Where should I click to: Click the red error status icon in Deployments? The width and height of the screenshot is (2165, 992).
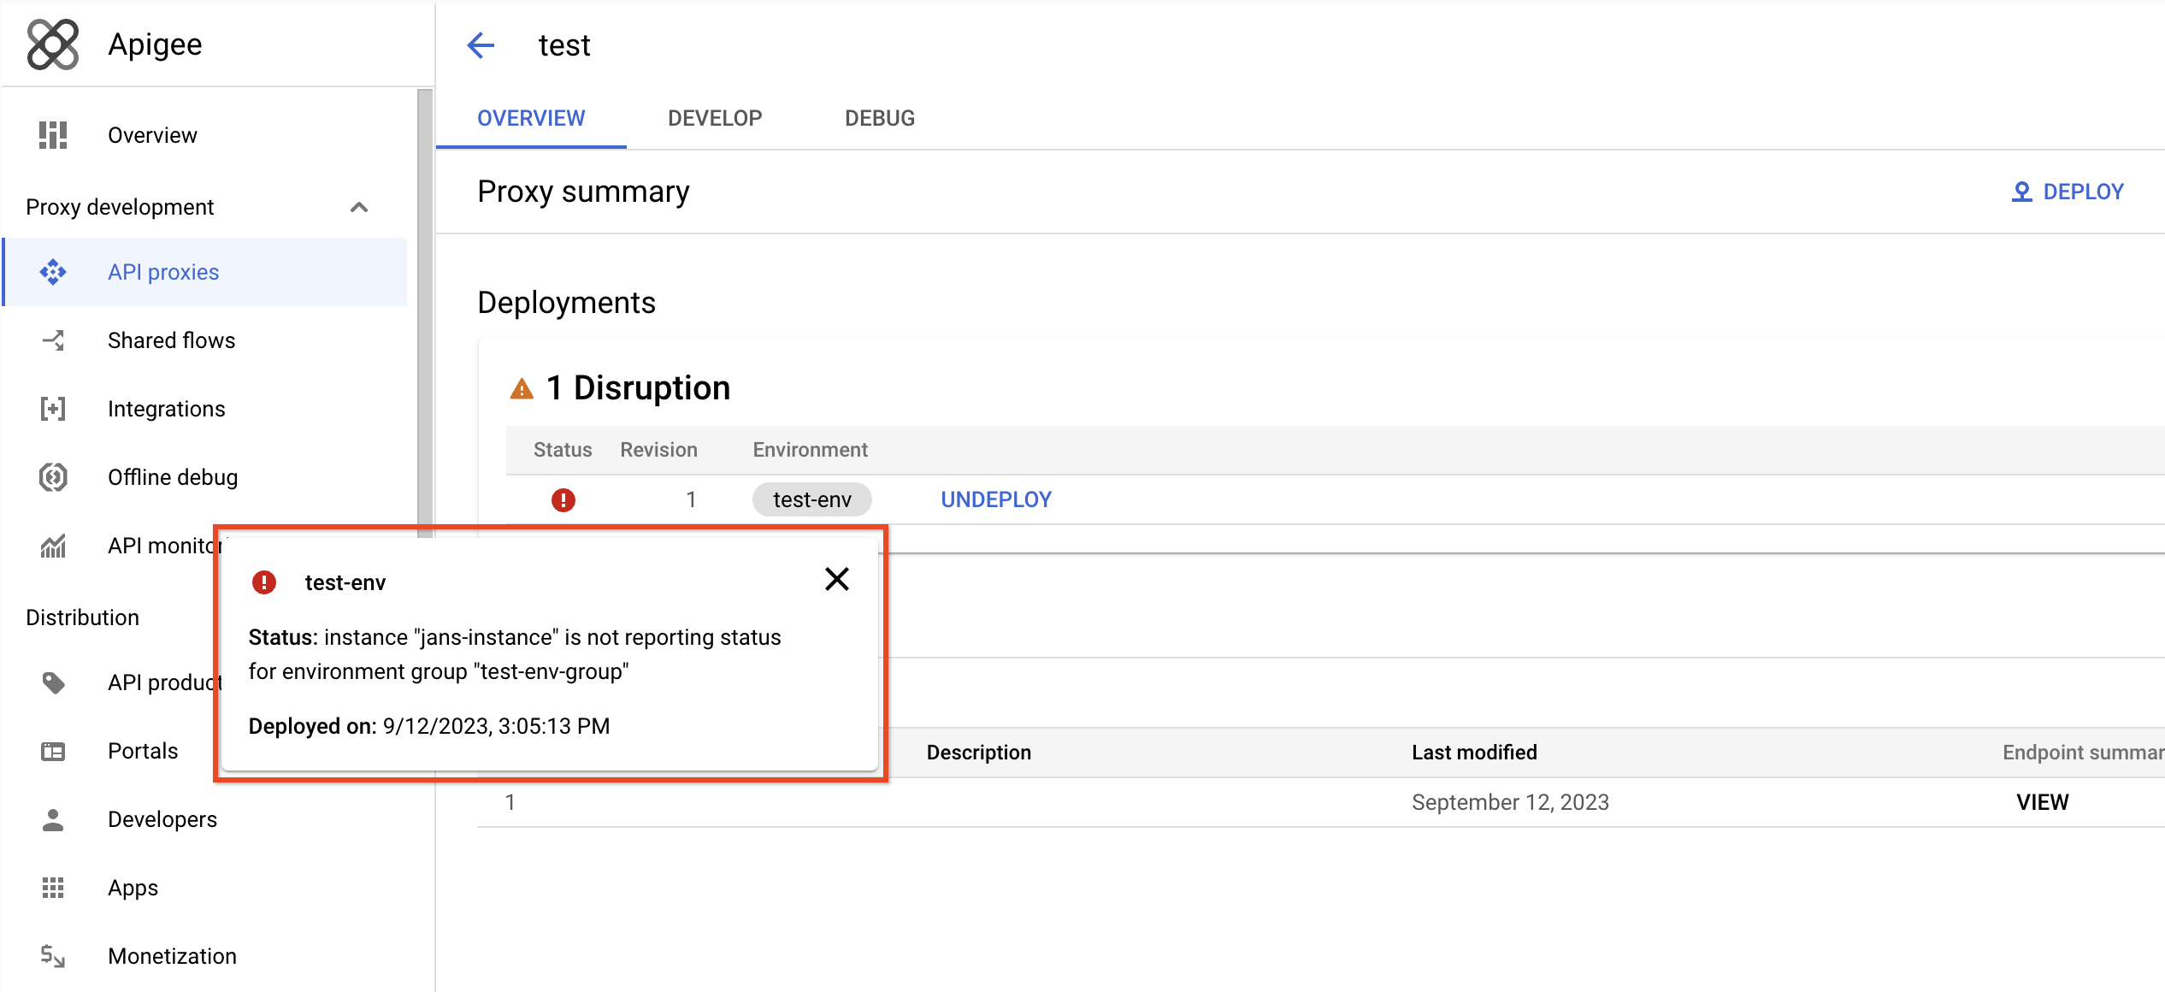point(563,499)
